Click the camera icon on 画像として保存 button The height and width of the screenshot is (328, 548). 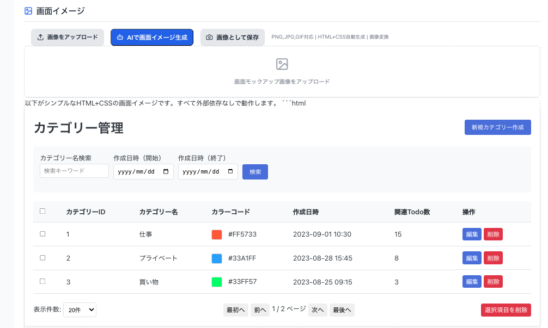[209, 37]
